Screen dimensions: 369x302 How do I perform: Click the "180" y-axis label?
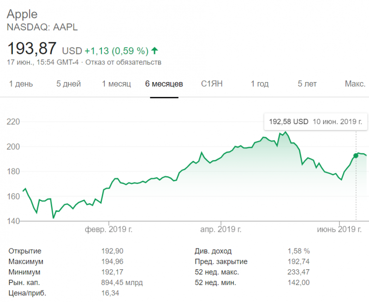point(13,172)
